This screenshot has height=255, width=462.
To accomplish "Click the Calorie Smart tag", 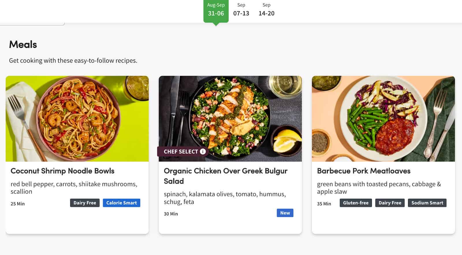I will click(122, 203).
